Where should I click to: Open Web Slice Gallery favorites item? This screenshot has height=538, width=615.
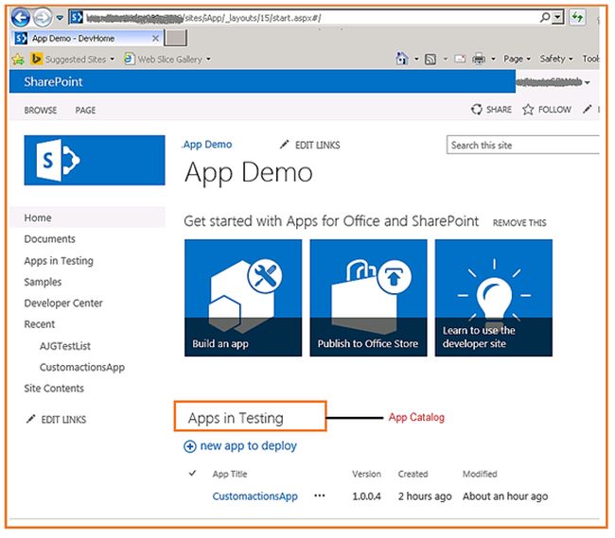[165, 60]
